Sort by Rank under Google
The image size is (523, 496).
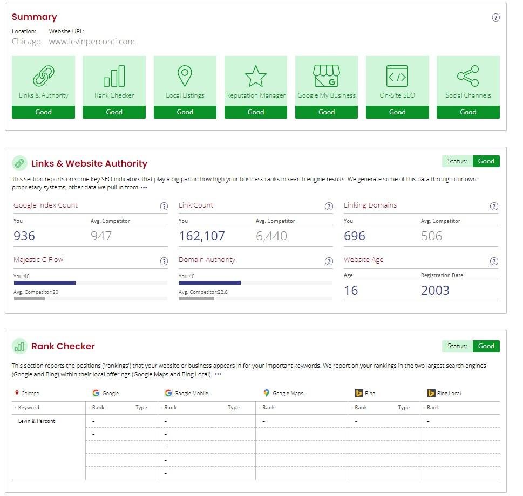click(98, 408)
